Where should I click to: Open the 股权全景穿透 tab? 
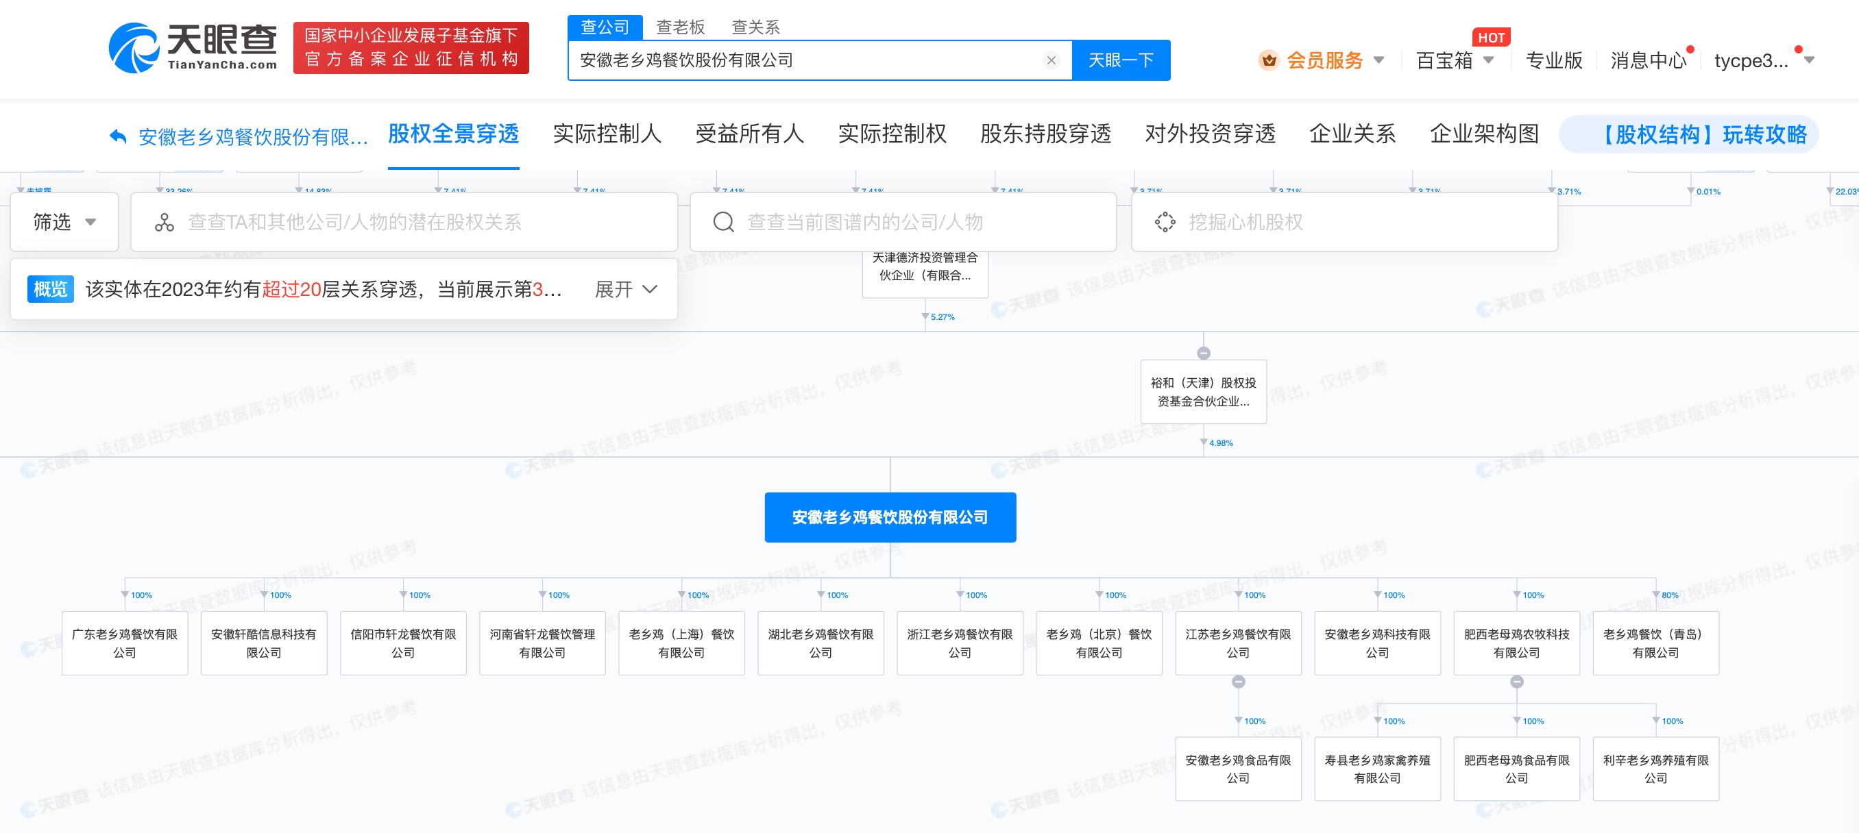point(453,134)
